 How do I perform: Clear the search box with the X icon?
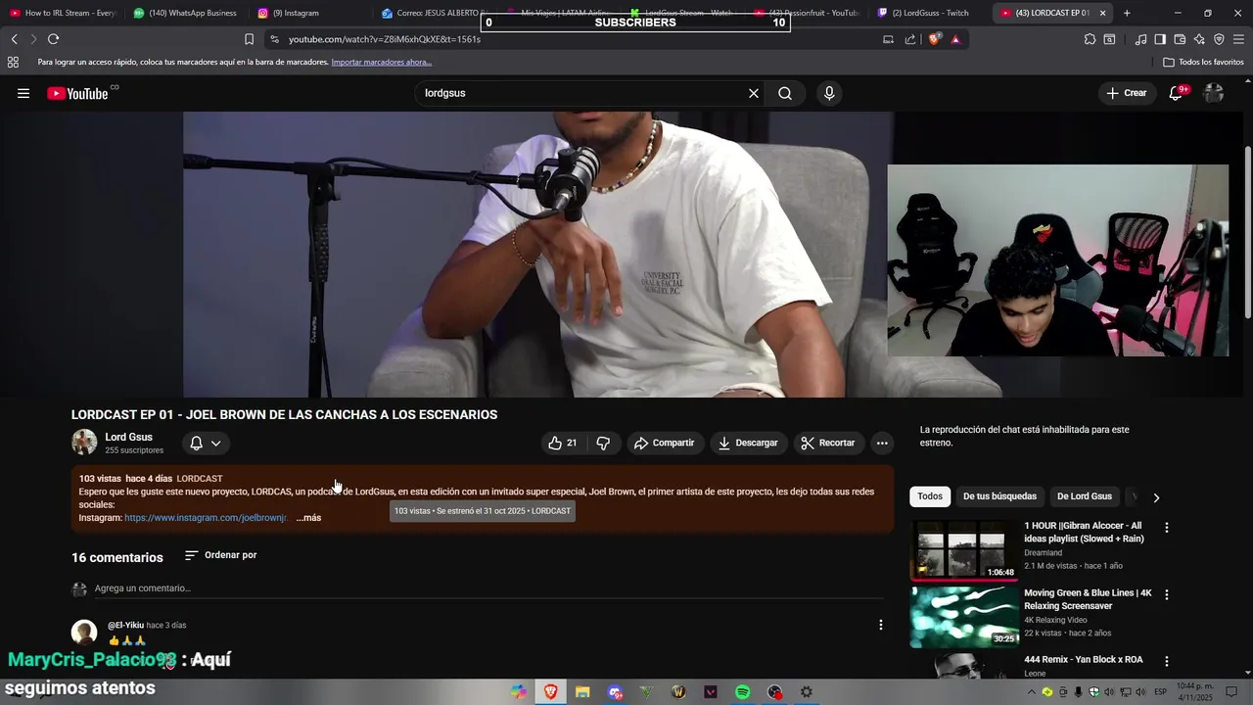click(754, 93)
